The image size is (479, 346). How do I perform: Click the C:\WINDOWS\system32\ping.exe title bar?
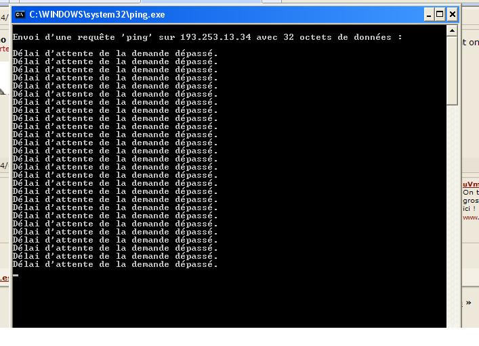203,14
